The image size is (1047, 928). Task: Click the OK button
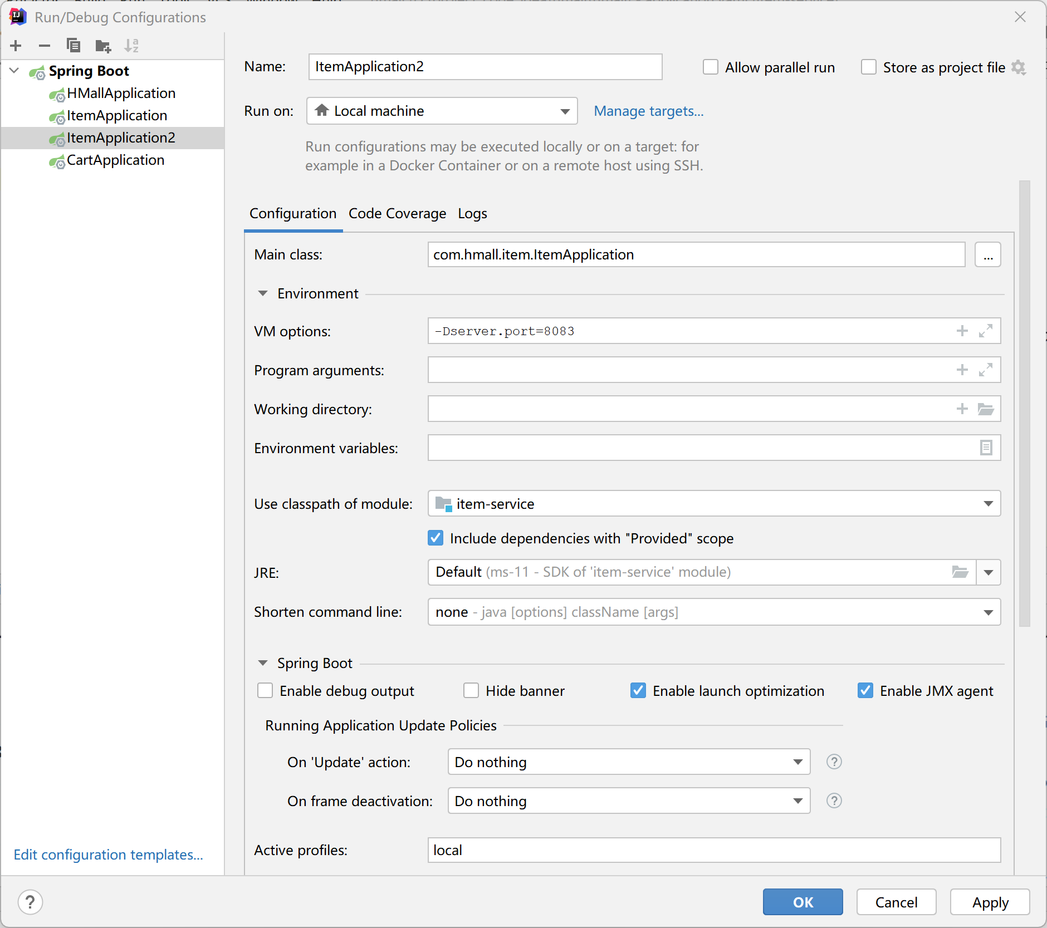[803, 902]
